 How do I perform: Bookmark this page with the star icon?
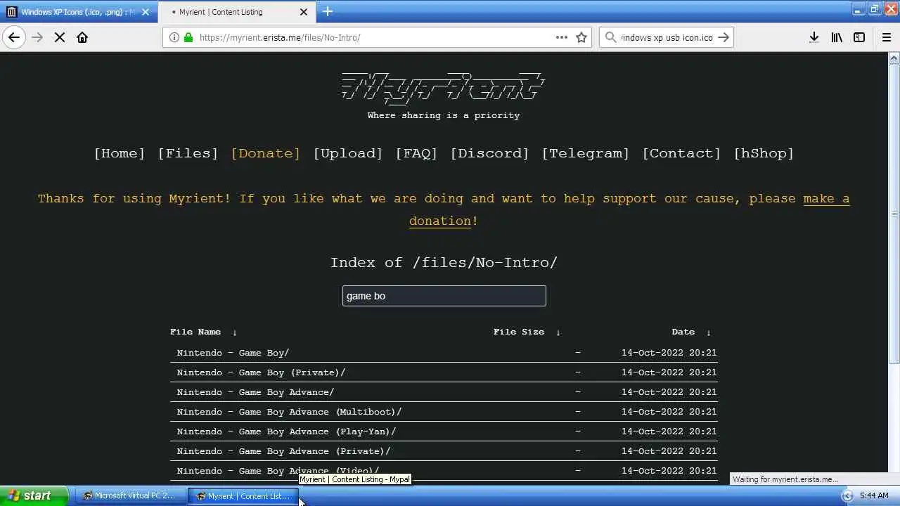coord(581,37)
